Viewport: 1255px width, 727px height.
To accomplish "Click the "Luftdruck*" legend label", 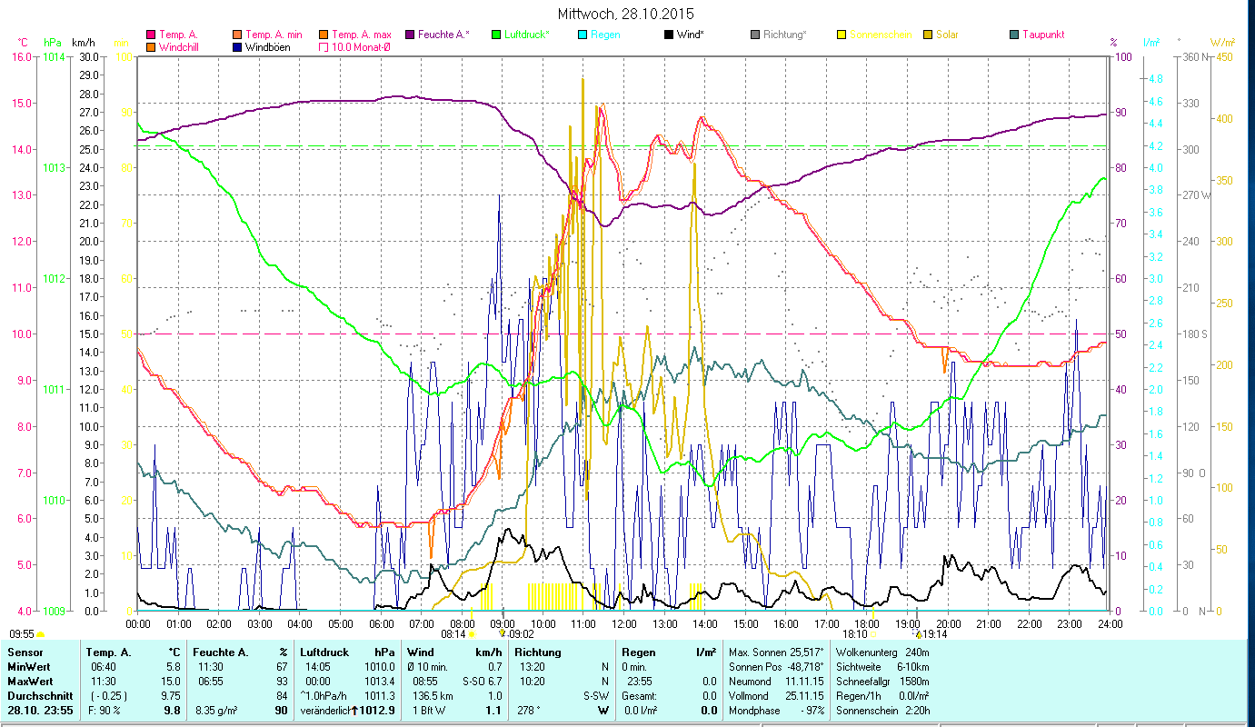I will click(527, 35).
